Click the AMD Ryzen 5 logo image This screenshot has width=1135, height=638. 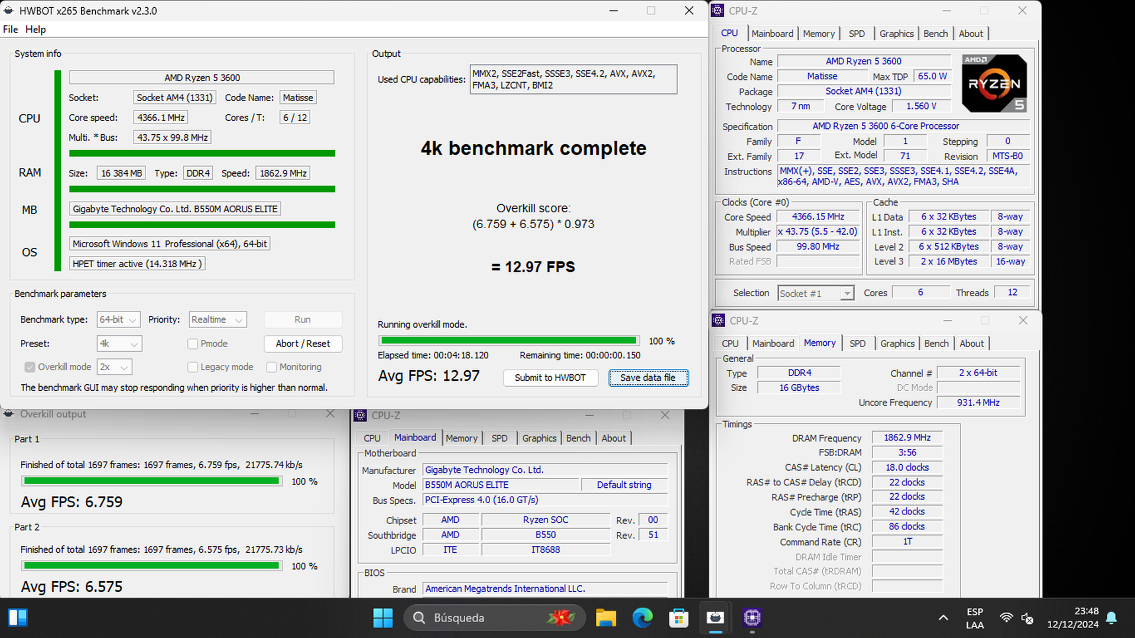click(994, 83)
